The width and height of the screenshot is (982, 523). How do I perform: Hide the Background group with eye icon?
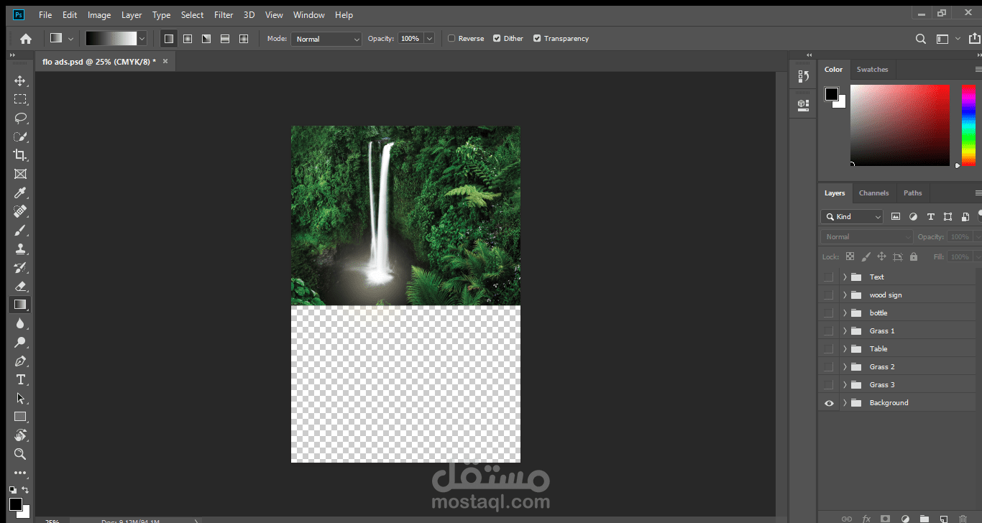point(829,403)
